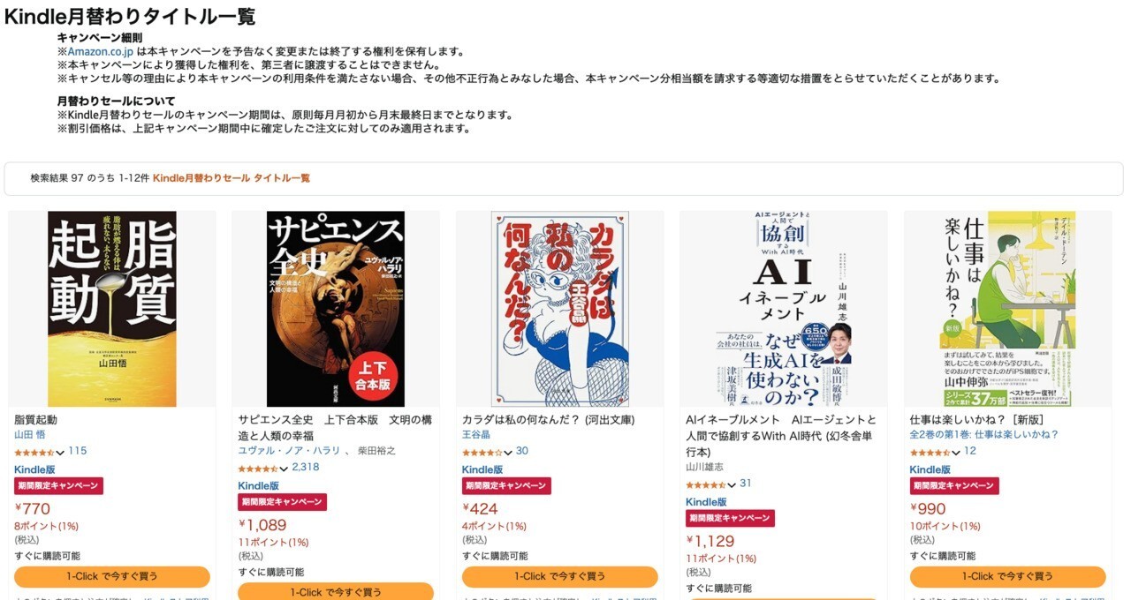Expand rating chevron for カラダは私の何なんだ?
Screen dimensions: 1131x600
[508, 453]
